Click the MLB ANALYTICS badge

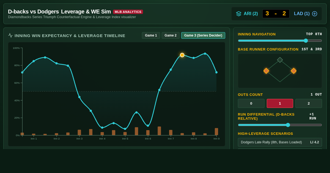point(128,12)
